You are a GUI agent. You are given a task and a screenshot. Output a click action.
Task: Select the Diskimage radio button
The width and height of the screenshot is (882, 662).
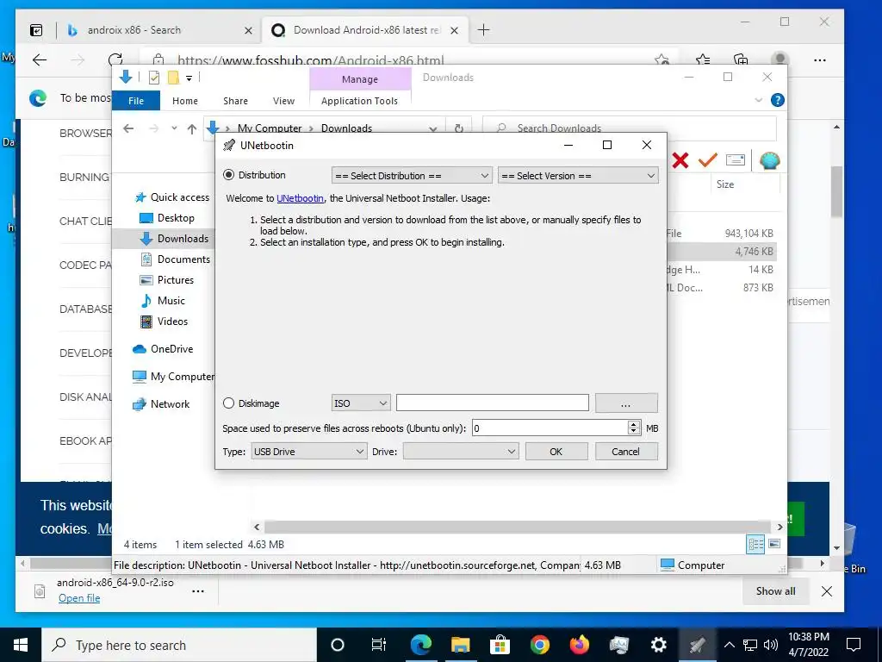[228, 403]
